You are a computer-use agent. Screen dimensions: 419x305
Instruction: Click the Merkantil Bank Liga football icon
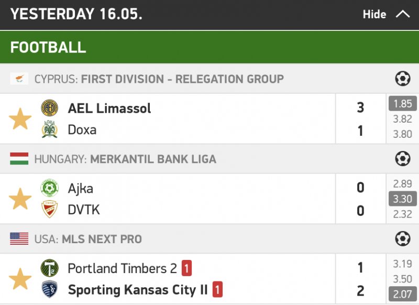click(x=402, y=159)
